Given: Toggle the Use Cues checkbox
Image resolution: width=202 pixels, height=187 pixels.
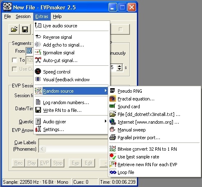Looking at the screenshot, I should [x=14, y=69].
